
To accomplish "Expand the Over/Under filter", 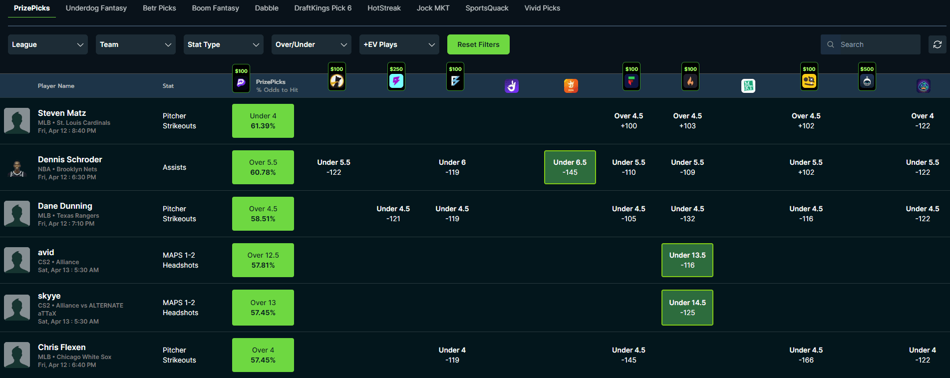I will [311, 44].
